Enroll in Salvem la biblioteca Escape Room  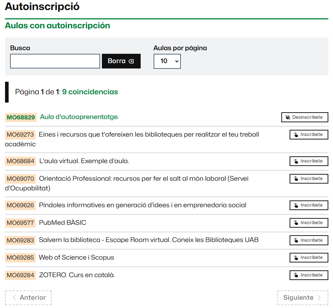309,240
